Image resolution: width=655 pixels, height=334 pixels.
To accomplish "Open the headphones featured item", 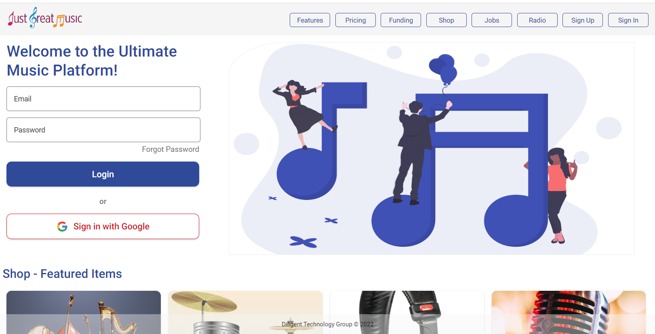I will [x=407, y=312].
